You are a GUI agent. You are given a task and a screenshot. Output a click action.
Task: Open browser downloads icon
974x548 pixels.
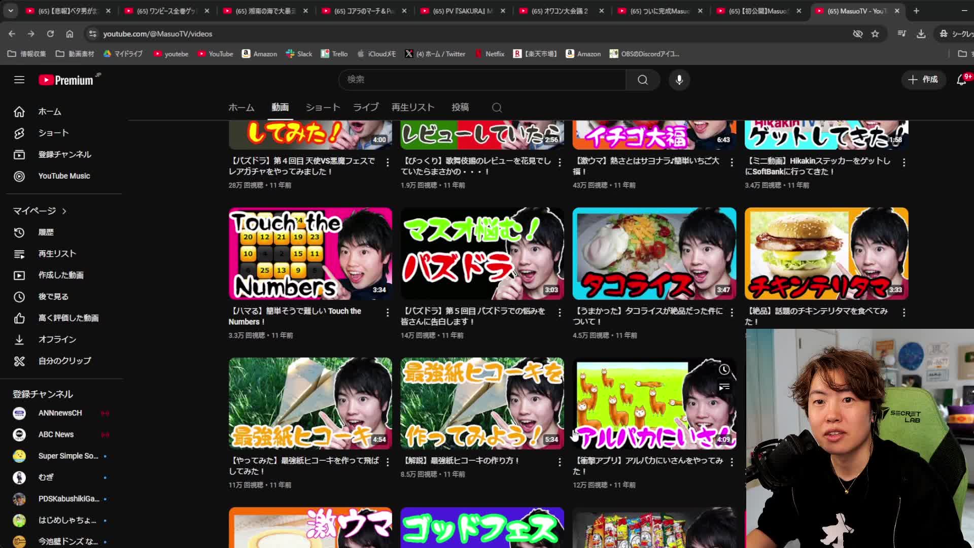pos(921,34)
